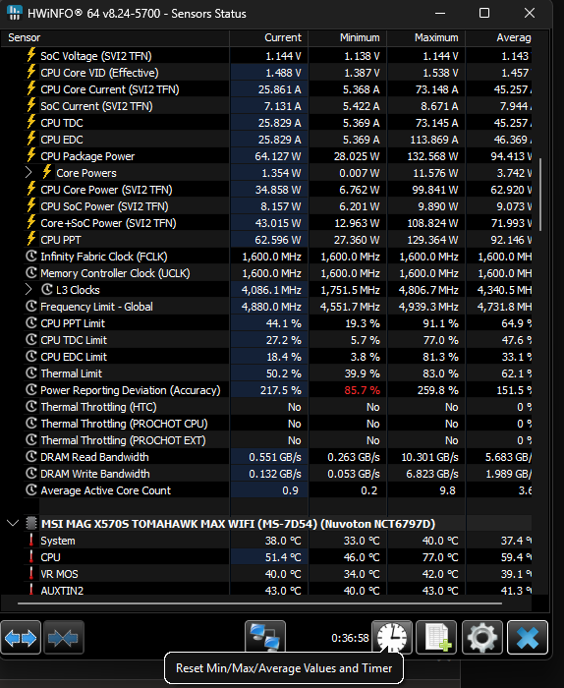Minimize the HWiNFO Sensors window

(x=440, y=13)
